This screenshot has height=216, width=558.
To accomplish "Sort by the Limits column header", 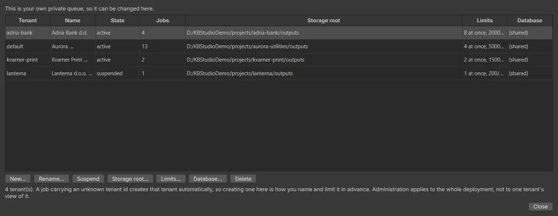I will pyautogui.click(x=485, y=20).
